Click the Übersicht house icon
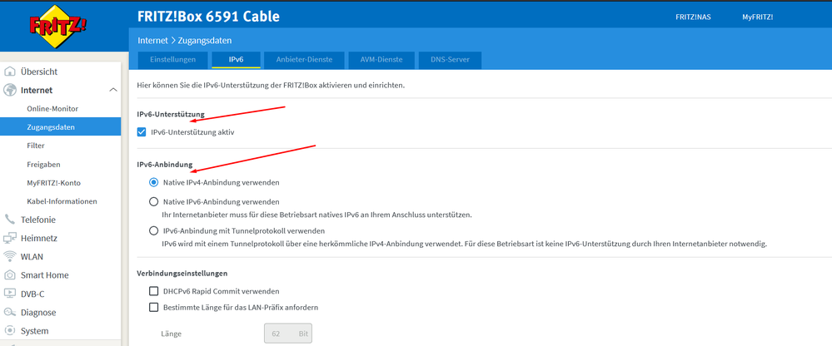The image size is (832, 346). click(x=10, y=72)
